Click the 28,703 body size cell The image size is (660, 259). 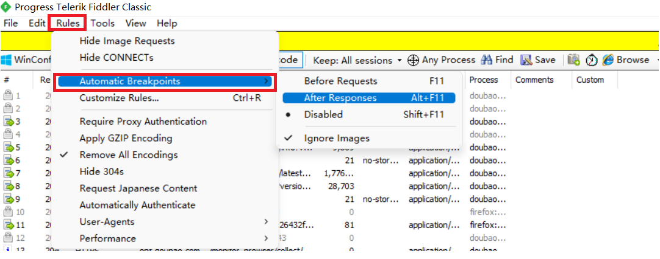coord(341,186)
